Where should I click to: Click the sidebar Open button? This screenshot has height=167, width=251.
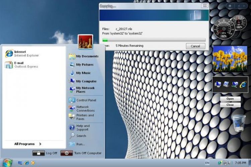click(230, 99)
